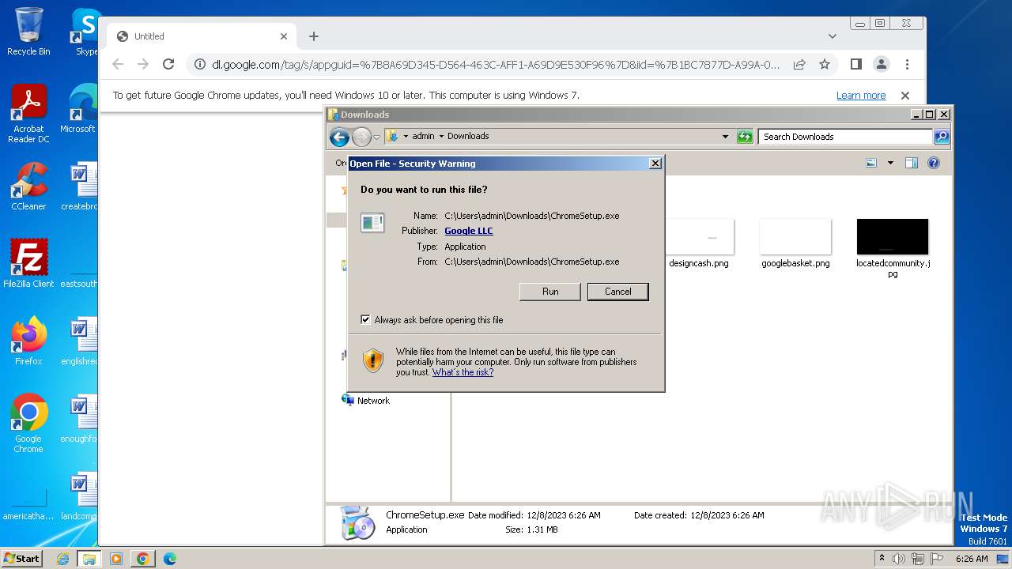Image resolution: width=1012 pixels, height=569 pixels.
Task: Open the CCleaner desktop shortcut
Action: click(x=28, y=187)
